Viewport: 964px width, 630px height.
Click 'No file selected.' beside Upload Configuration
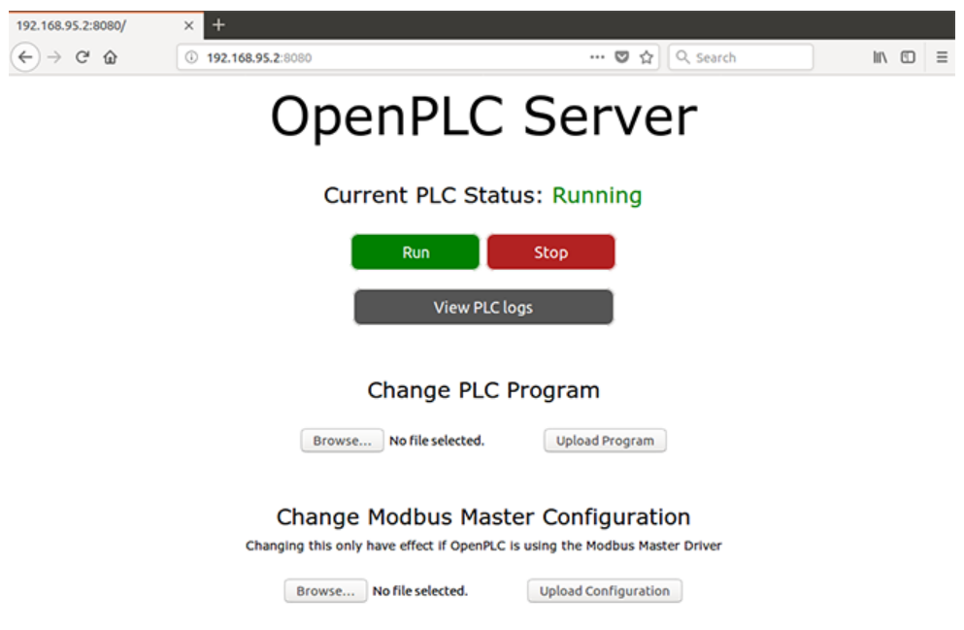coord(420,590)
